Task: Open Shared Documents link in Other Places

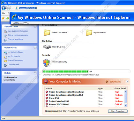Action: (15, 60)
